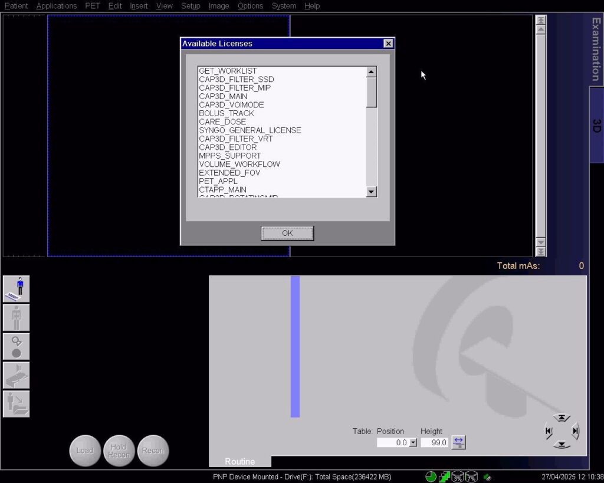The width and height of the screenshot is (604, 483).
Task: Click the table move horizontal arrows icon
Action: point(458,442)
